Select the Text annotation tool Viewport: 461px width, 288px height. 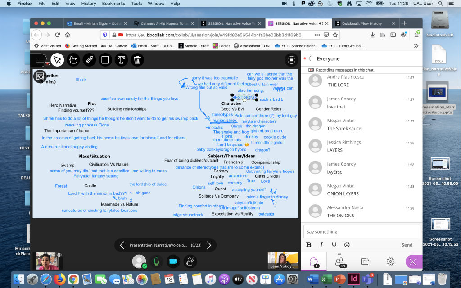tap(121, 60)
